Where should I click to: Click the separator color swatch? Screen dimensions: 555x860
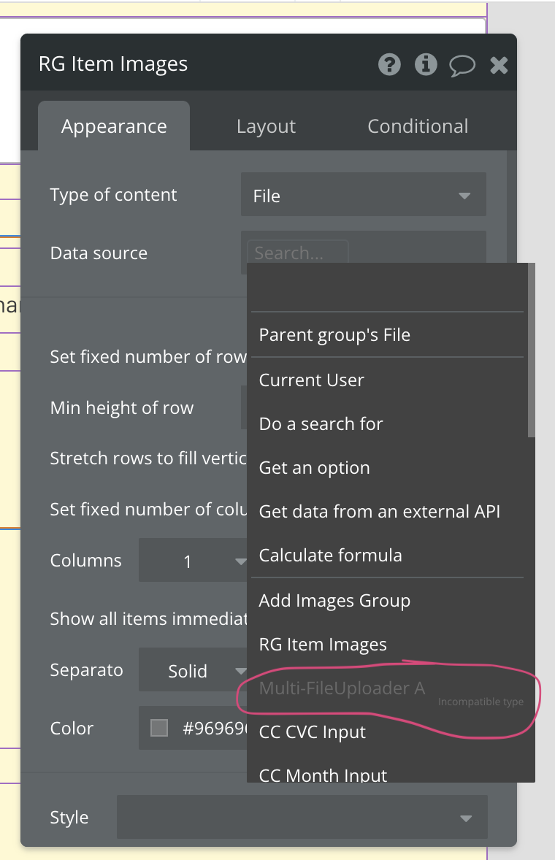click(158, 728)
